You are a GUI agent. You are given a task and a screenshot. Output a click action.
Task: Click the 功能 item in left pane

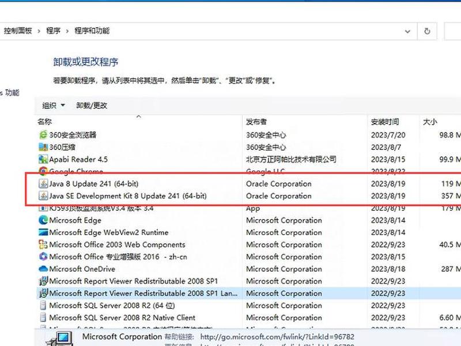[10, 93]
